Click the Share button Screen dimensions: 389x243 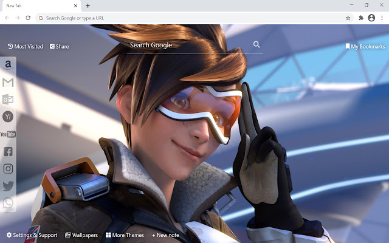(60, 46)
